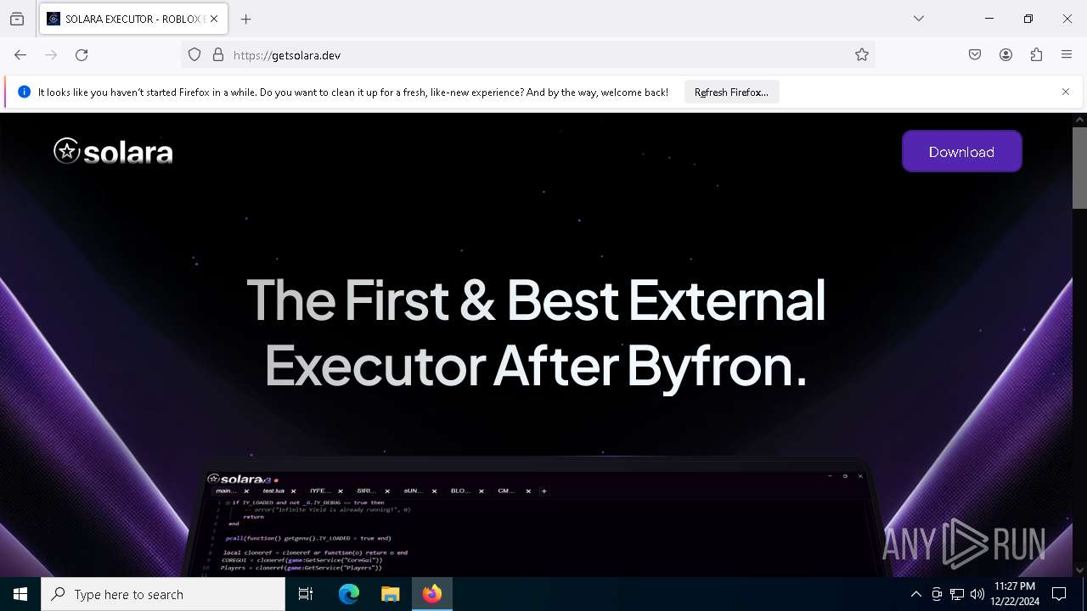Open the Firefox application menu
Viewport: 1087px width, 611px height.
click(1067, 55)
